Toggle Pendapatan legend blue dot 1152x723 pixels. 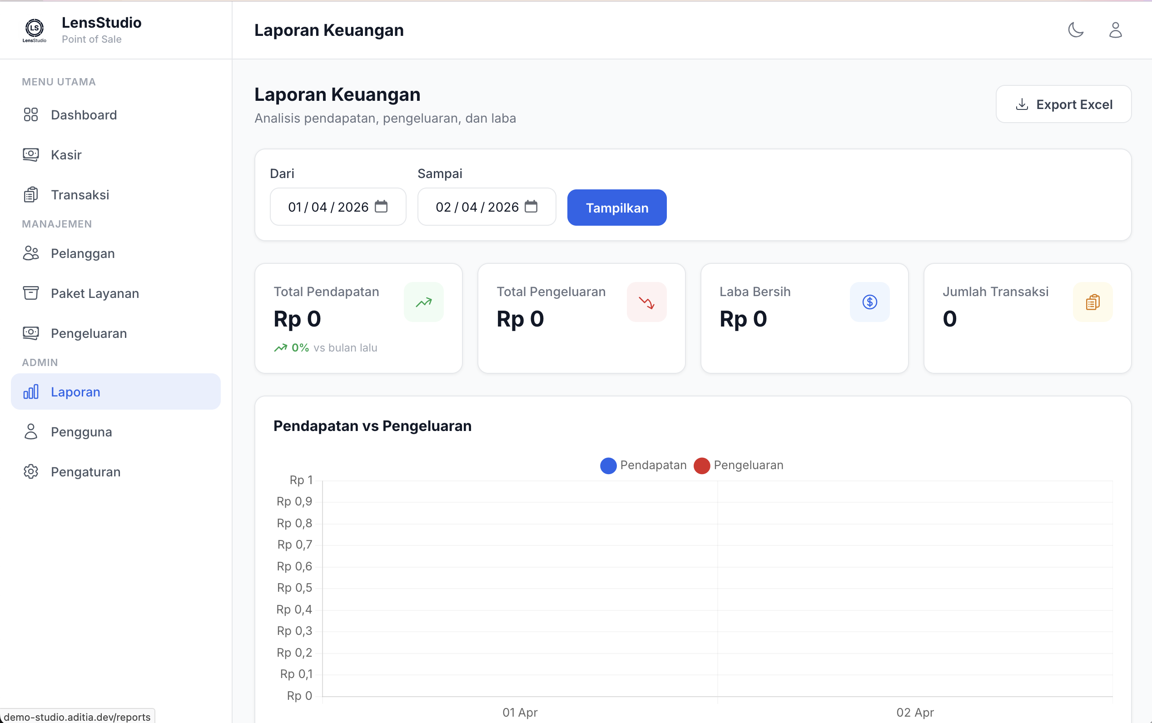click(x=608, y=465)
